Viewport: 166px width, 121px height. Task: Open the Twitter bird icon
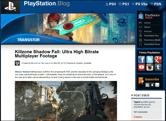coord(150,59)
